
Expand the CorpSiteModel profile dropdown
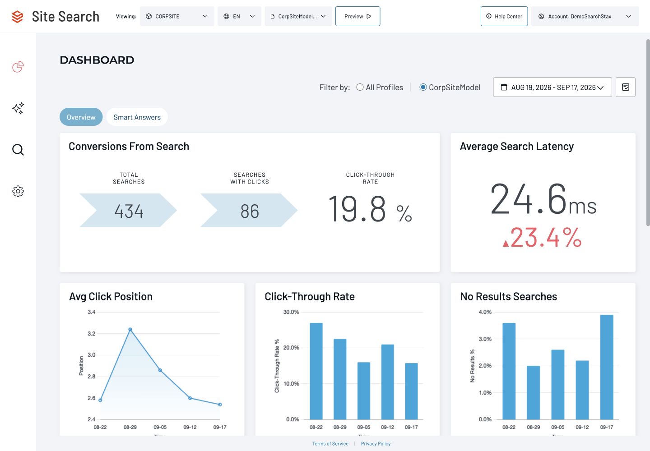[x=298, y=16]
